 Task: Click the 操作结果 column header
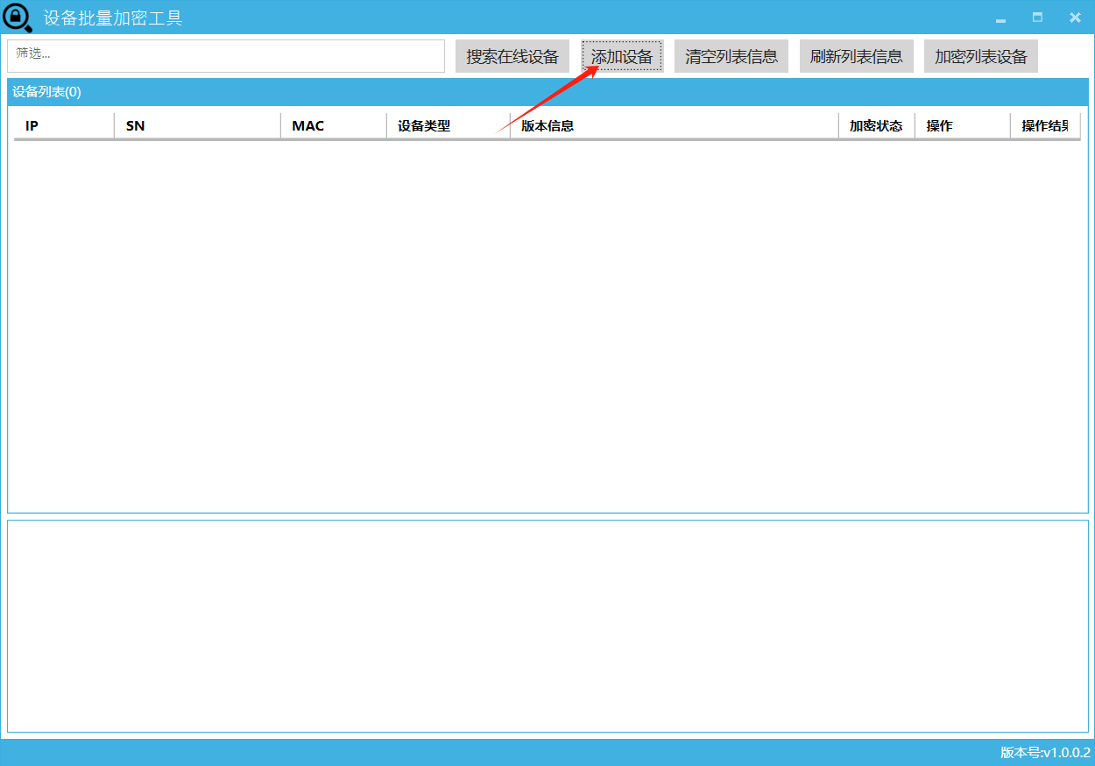click(1045, 126)
